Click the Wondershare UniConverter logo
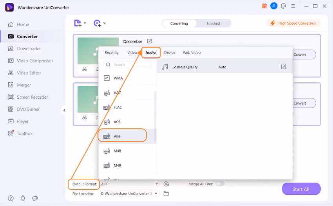Screen dimensions: 333x206 (x=9, y=8)
